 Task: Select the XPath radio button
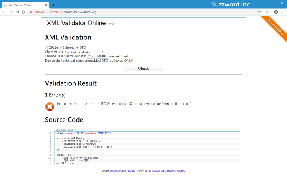(x=47, y=48)
